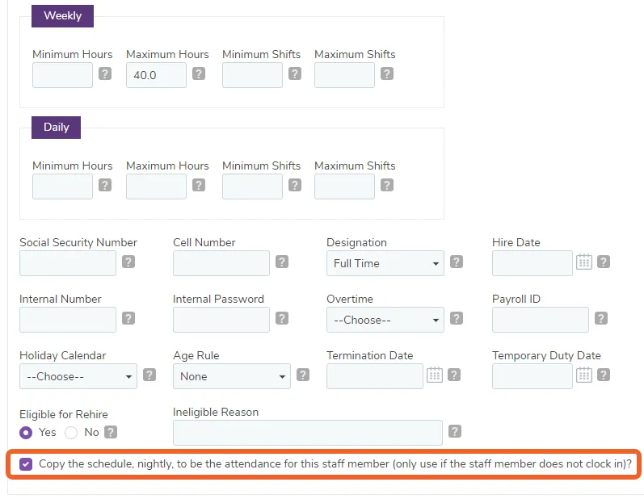Open help for Daily Maximum Shifts

point(386,185)
